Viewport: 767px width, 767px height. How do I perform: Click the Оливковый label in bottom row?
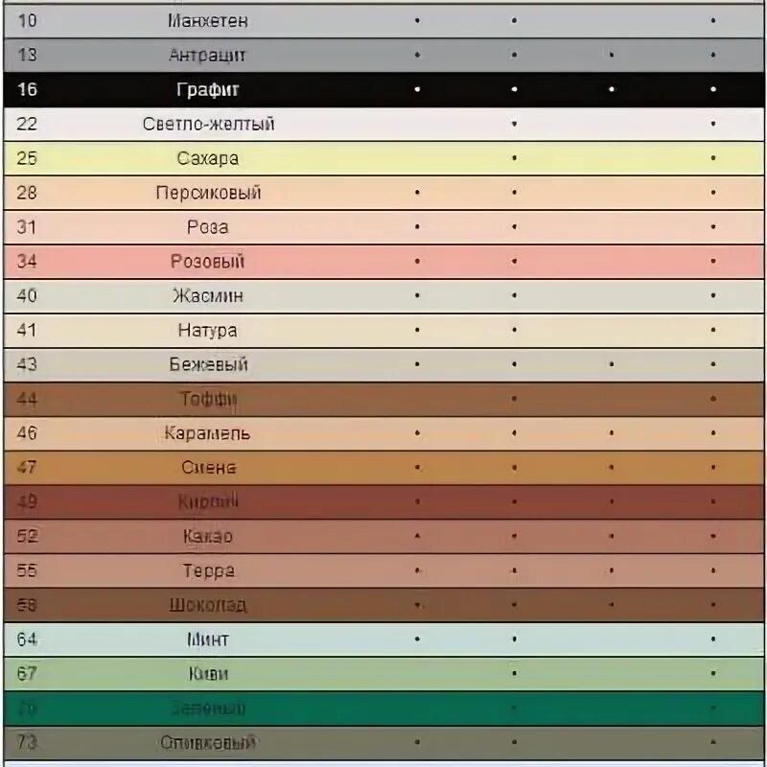click(x=208, y=742)
